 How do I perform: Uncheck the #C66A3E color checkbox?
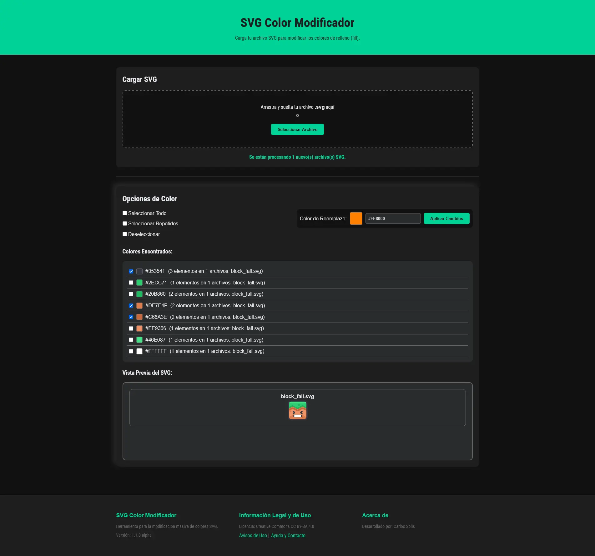pos(131,317)
